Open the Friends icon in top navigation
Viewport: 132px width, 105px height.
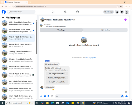[65, 12]
